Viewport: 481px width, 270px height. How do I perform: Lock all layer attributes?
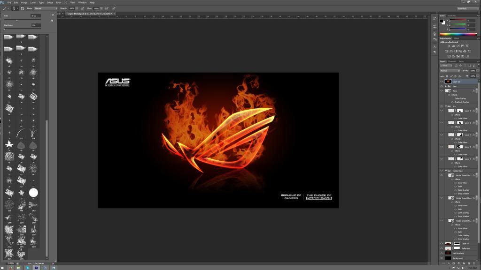click(x=459, y=76)
